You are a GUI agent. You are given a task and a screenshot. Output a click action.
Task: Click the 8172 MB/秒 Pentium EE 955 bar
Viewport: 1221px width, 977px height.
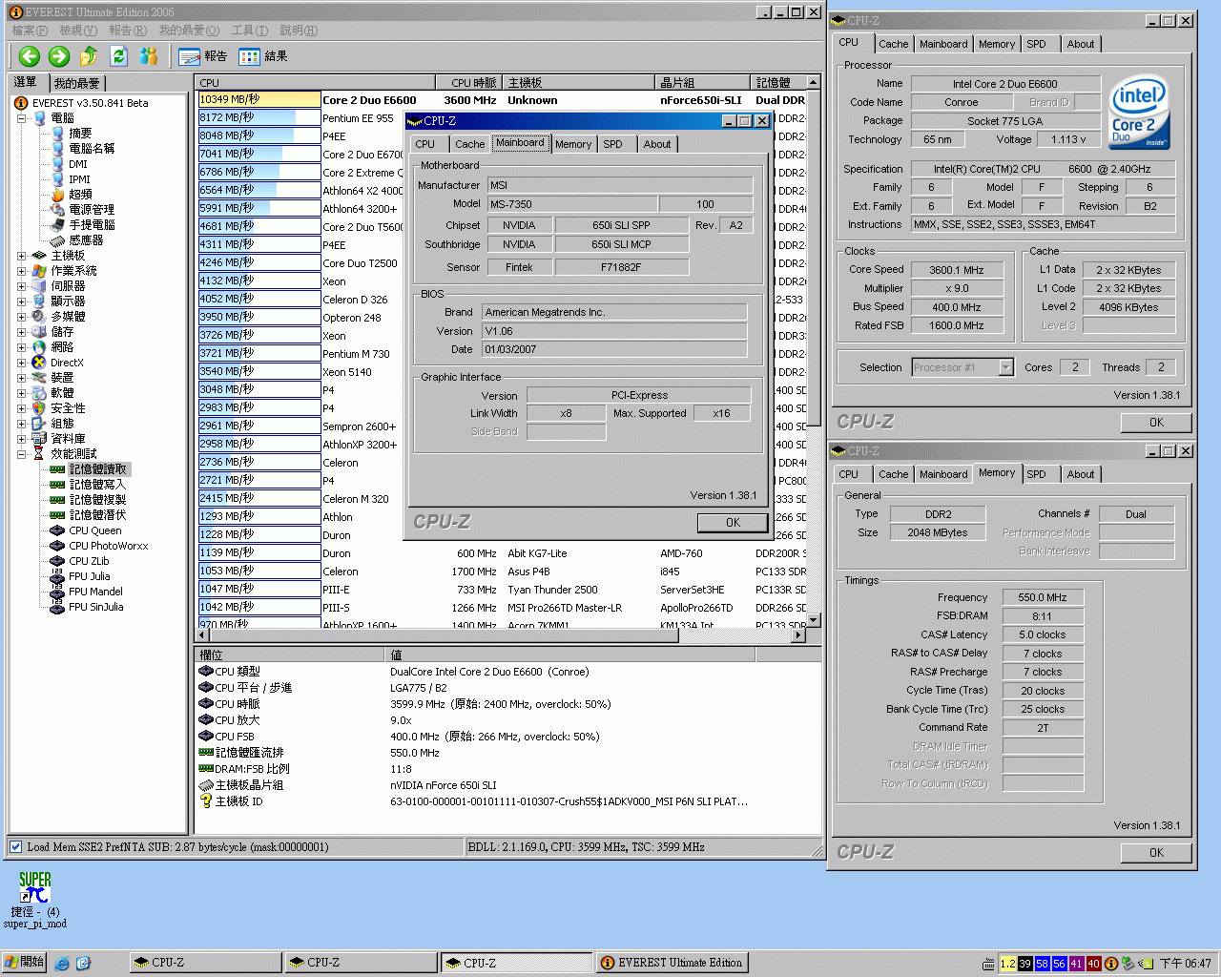point(259,117)
